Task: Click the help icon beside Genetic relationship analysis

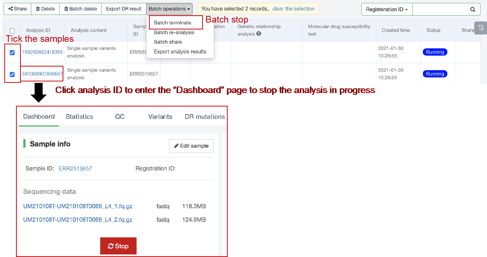Action: click(x=259, y=34)
